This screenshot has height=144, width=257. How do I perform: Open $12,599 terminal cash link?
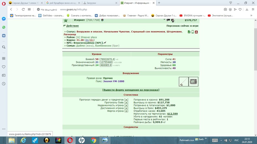click(172, 114)
